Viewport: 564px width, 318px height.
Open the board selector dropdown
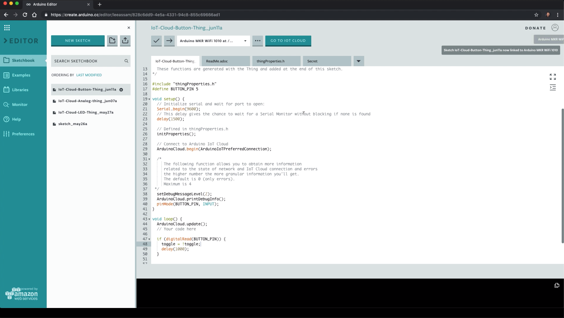[213, 41]
